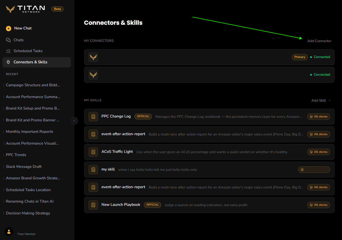This screenshot has height=240, width=342.
Task: Click Connected status of the Primary connector
Action: click(320, 57)
